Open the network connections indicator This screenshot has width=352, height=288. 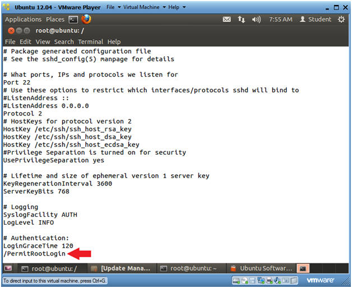pos(242,20)
